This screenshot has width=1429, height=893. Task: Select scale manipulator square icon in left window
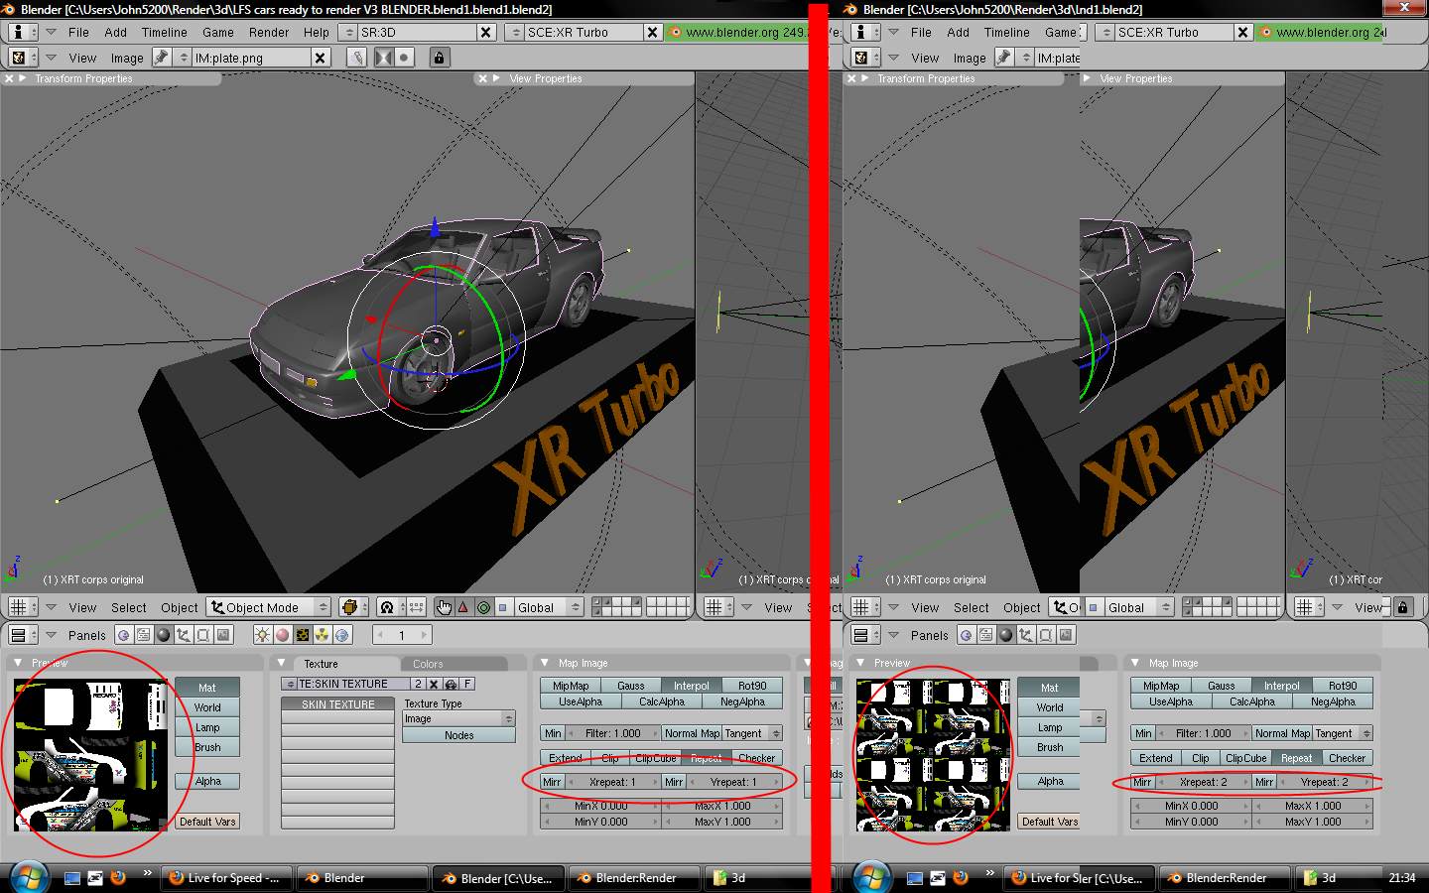pyautogui.click(x=502, y=607)
